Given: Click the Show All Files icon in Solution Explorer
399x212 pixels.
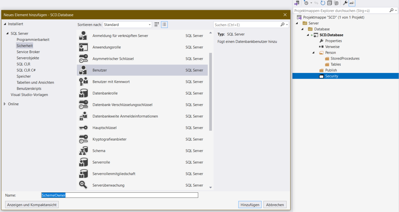Looking at the screenshot, I should click(336, 3).
